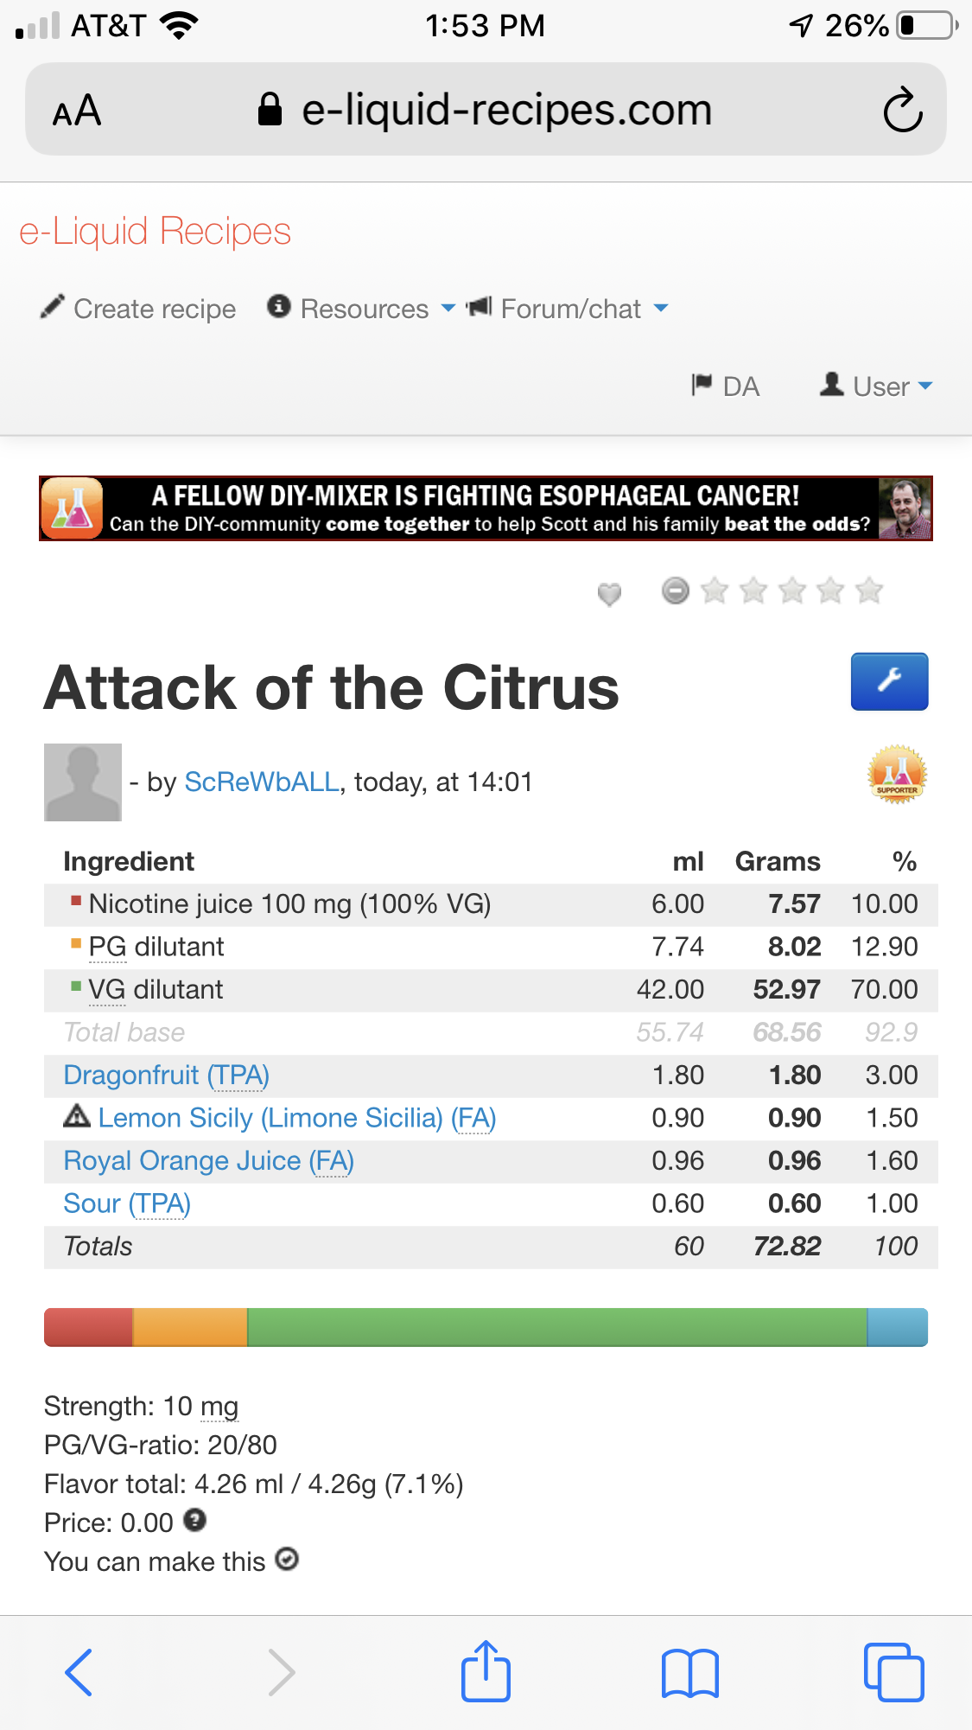
Task: Tap the Safari reload page icon
Action: [903, 110]
